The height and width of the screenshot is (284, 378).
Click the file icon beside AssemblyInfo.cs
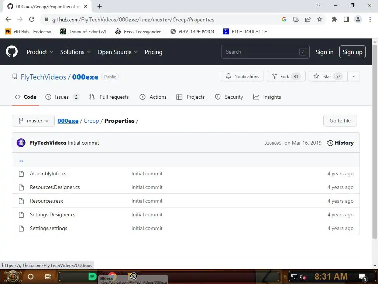tap(21, 174)
